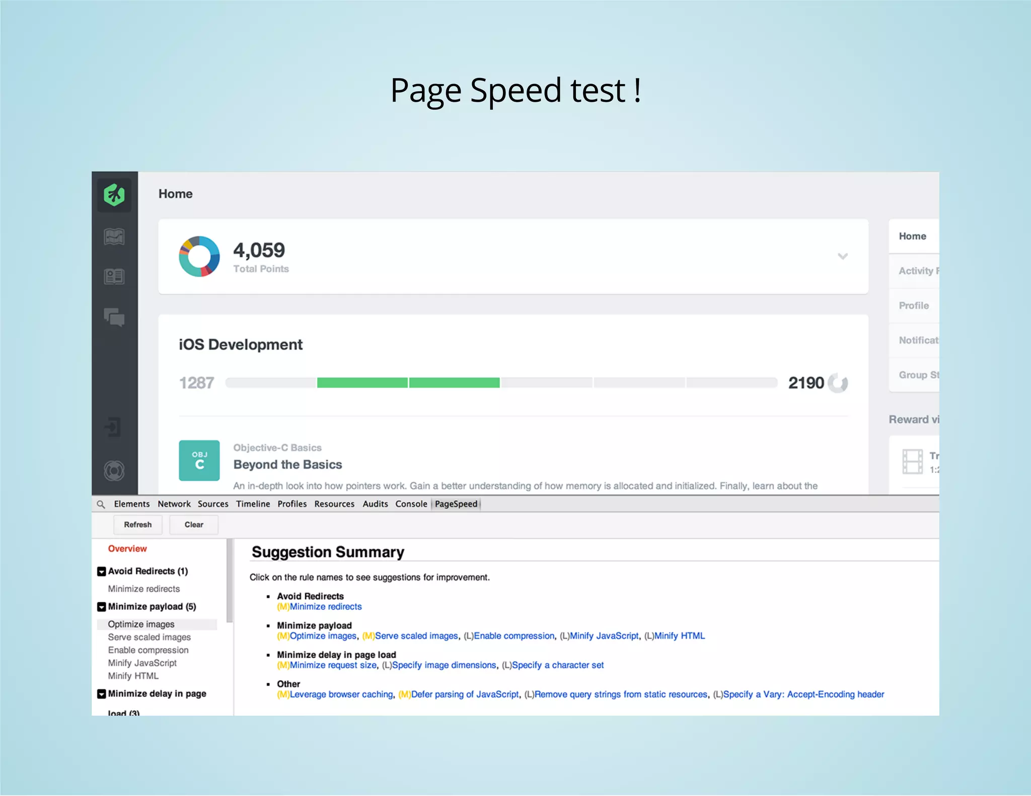Select Overview in PageSpeed sidebar

click(127, 548)
